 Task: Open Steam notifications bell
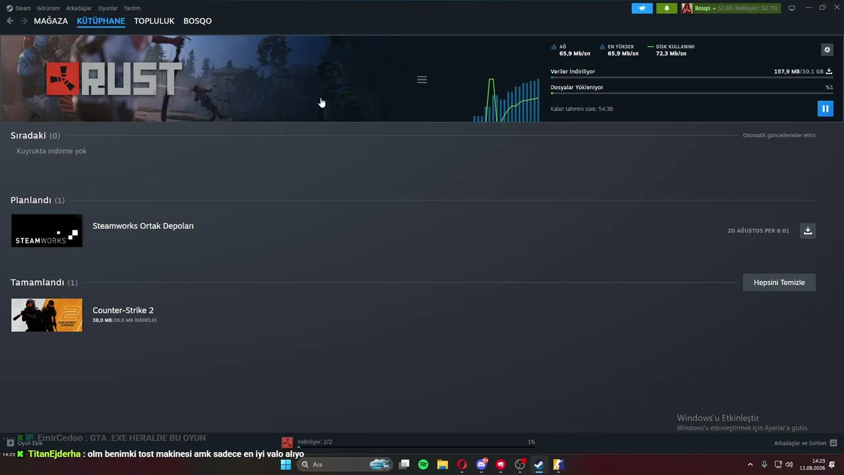click(x=667, y=9)
